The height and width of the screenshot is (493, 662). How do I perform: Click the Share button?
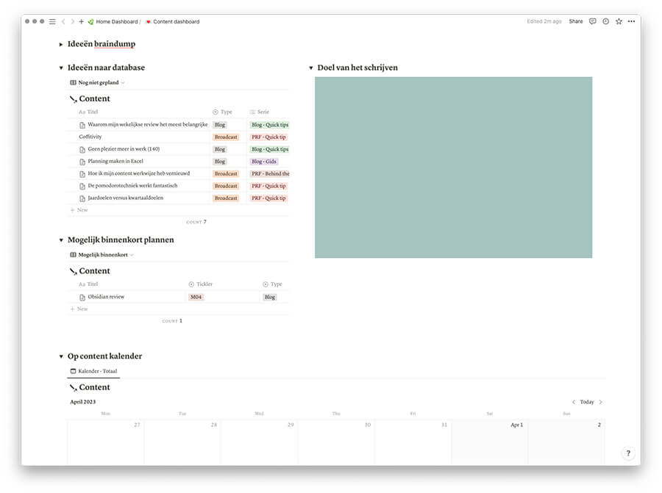point(576,21)
